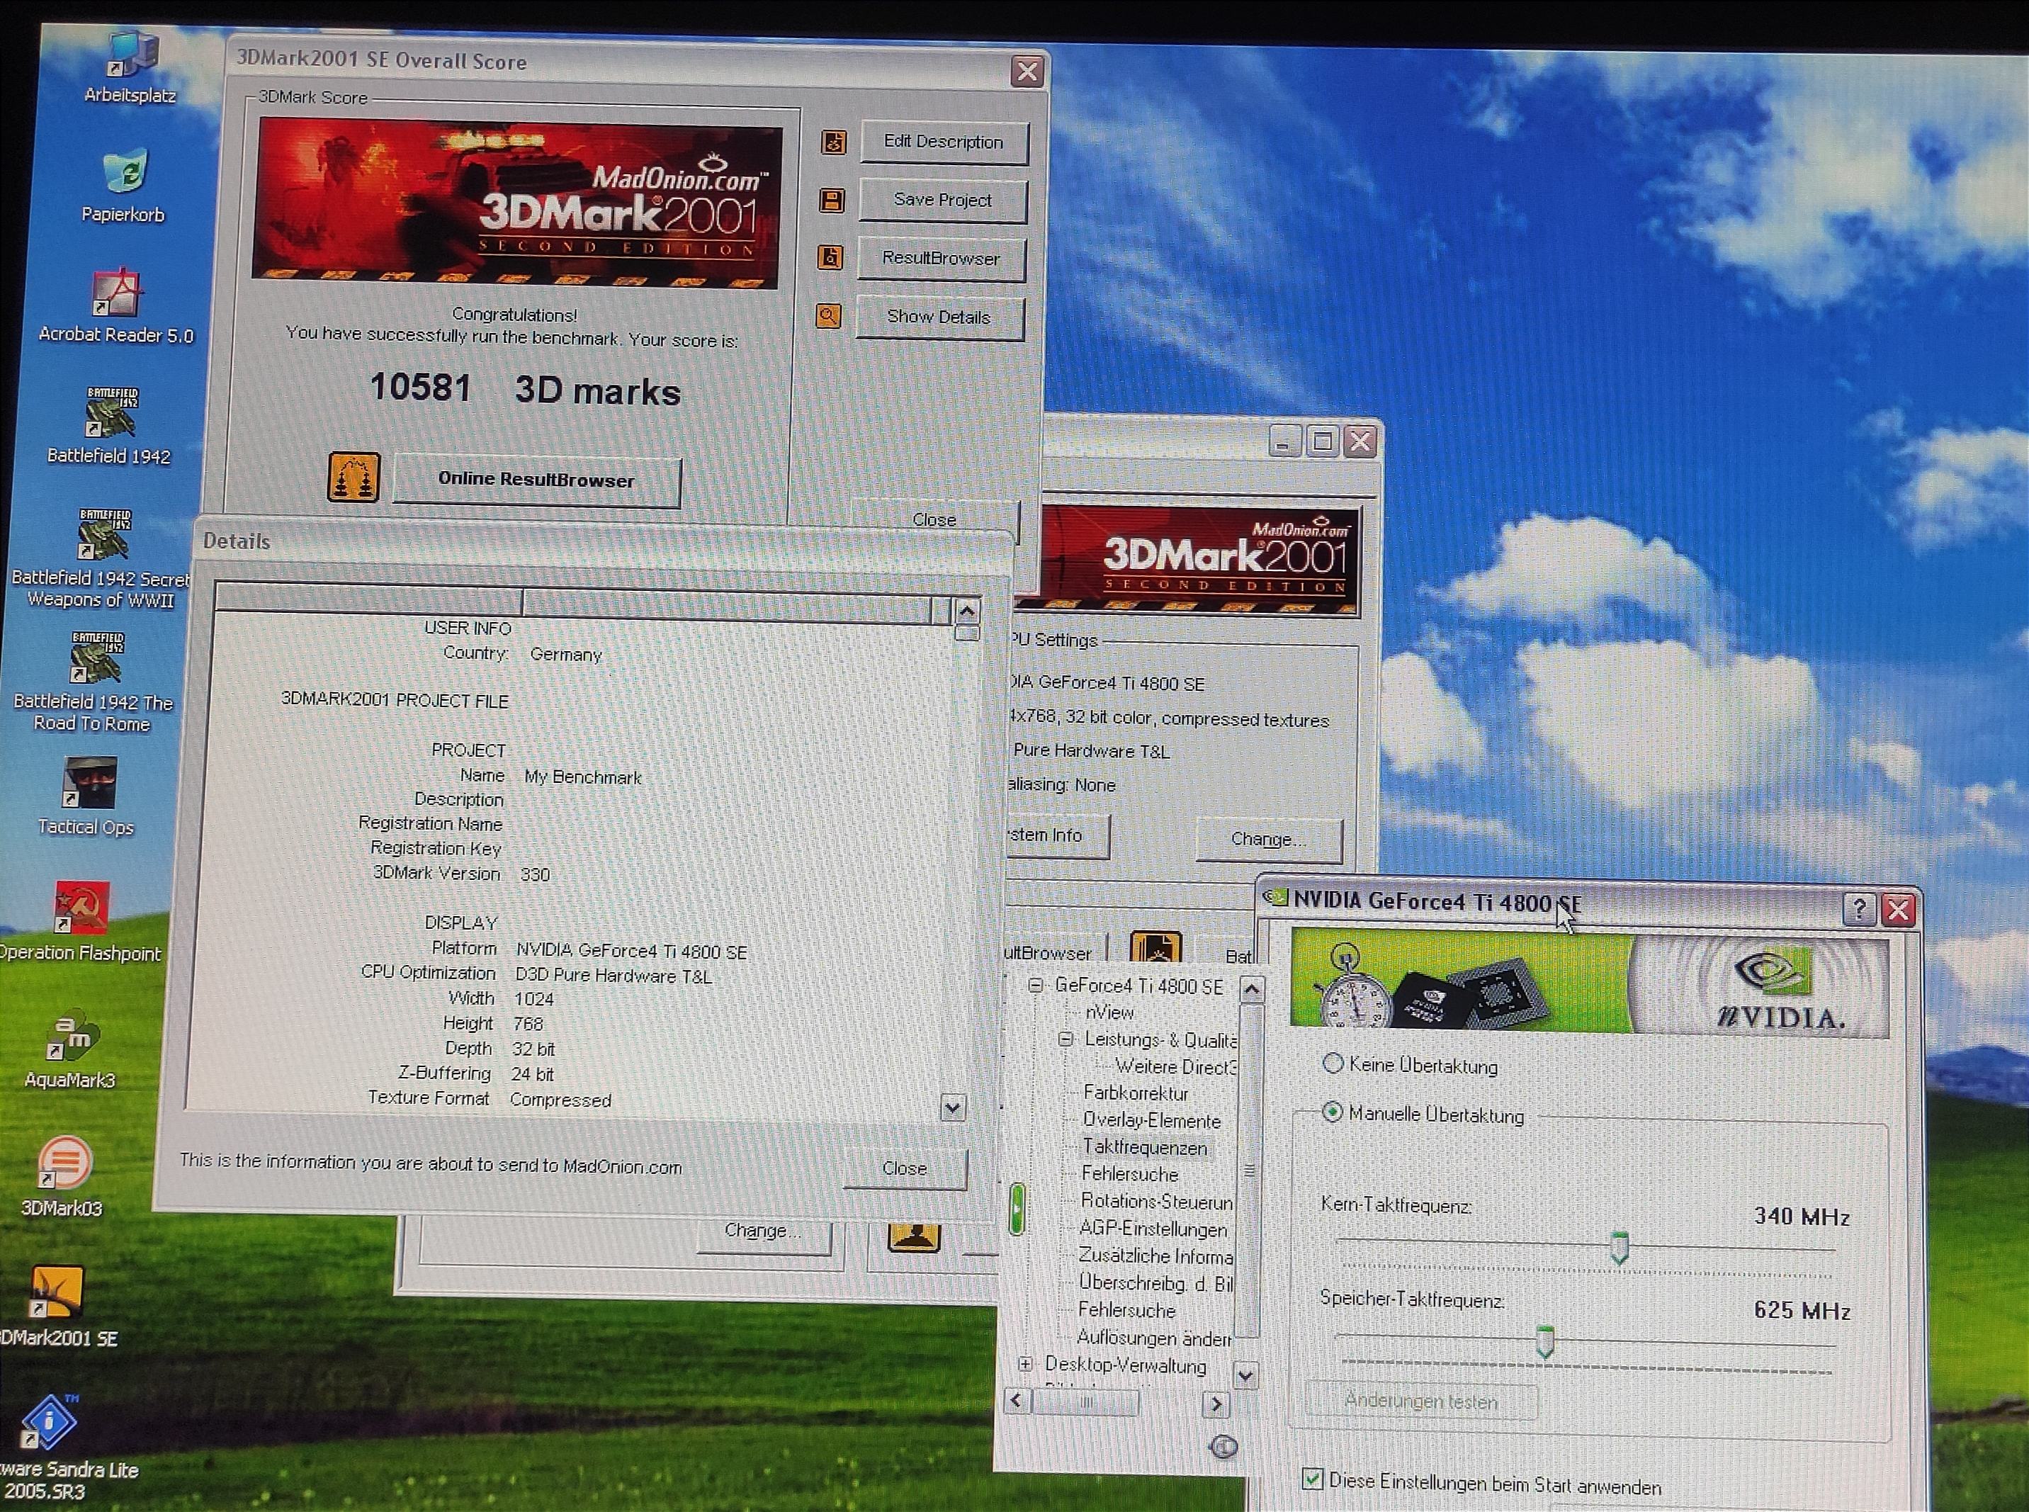Close the Details dialog with Close button

(904, 1168)
